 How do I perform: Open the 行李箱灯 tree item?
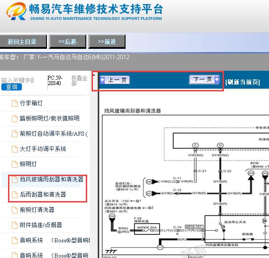pyautogui.click(x=31, y=103)
